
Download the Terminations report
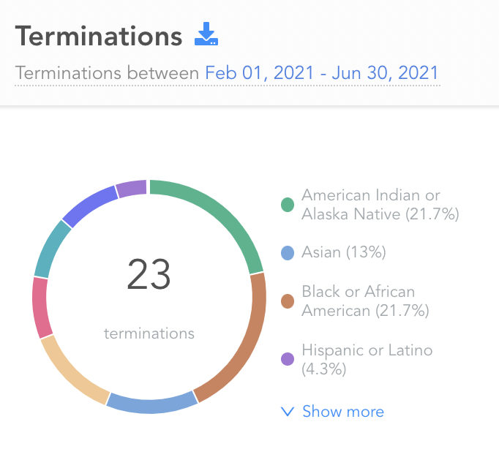(206, 34)
